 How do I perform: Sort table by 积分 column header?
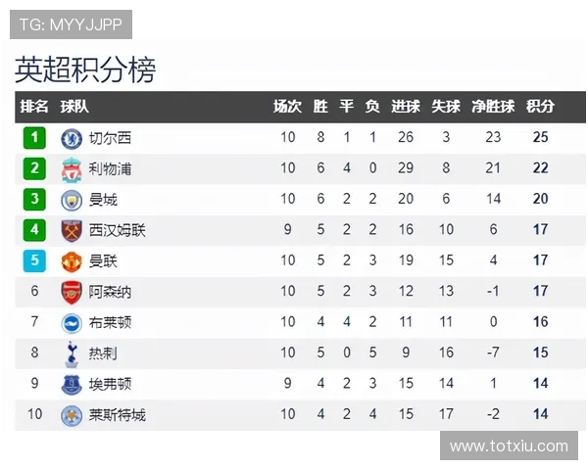tap(540, 107)
